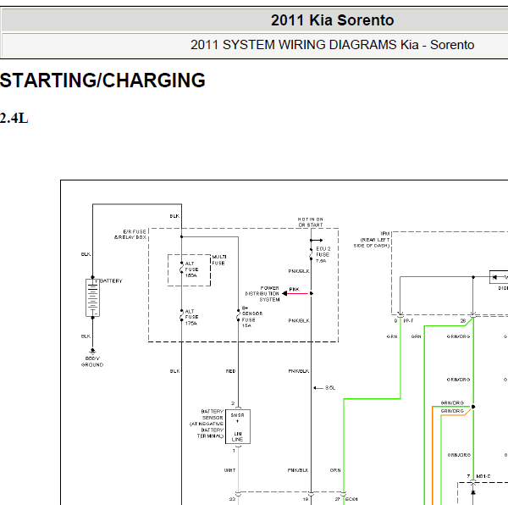Click the SNSR + text inside sensor box
This screenshot has width=508, height=505.
tap(237, 418)
